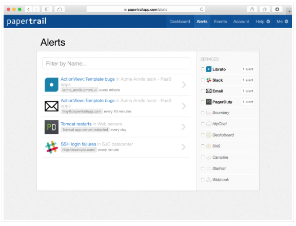Check the Boundary service checkbox
296x226 pixels.
point(203,112)
